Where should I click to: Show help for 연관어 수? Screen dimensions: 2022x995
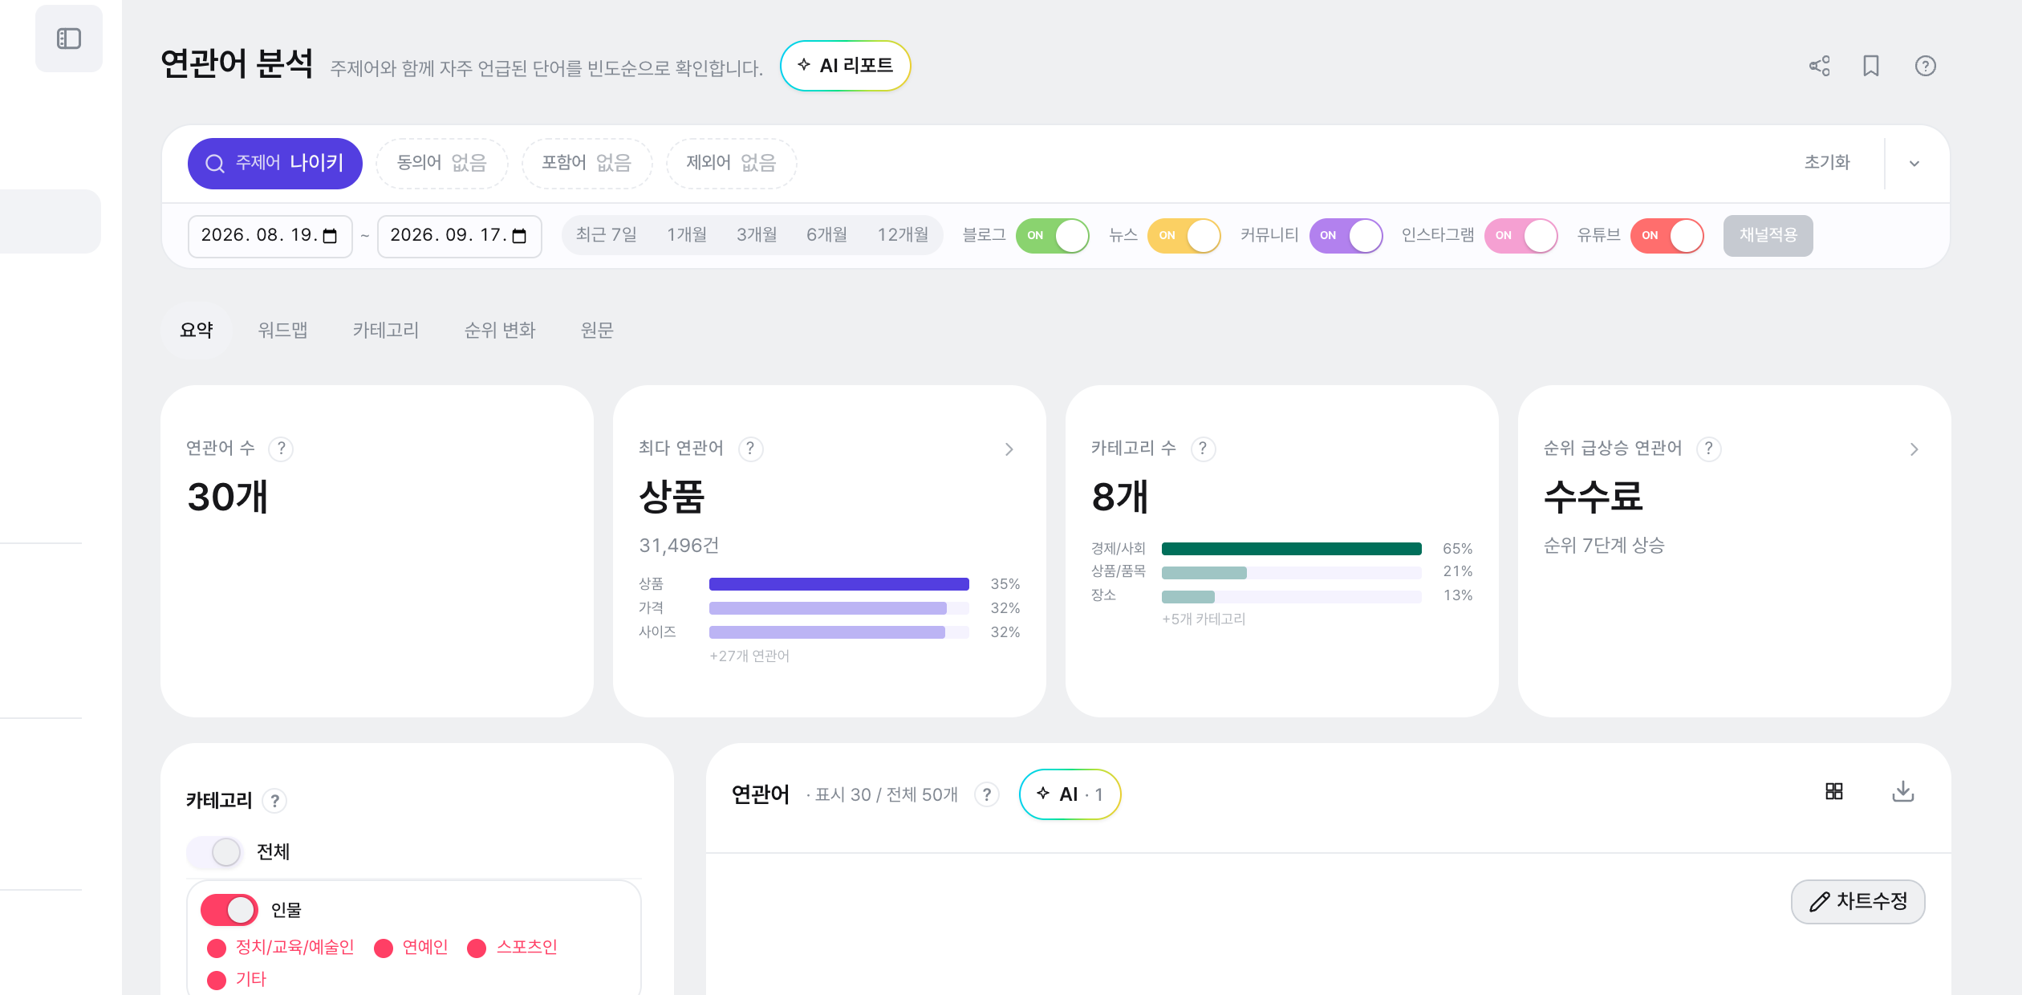281,449
